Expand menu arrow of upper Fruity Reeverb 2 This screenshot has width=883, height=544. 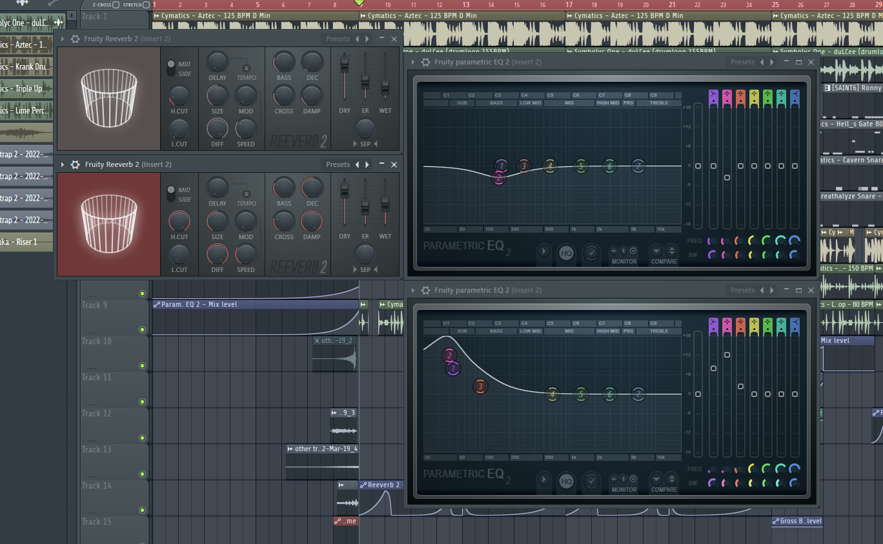(x=63, y=39)
